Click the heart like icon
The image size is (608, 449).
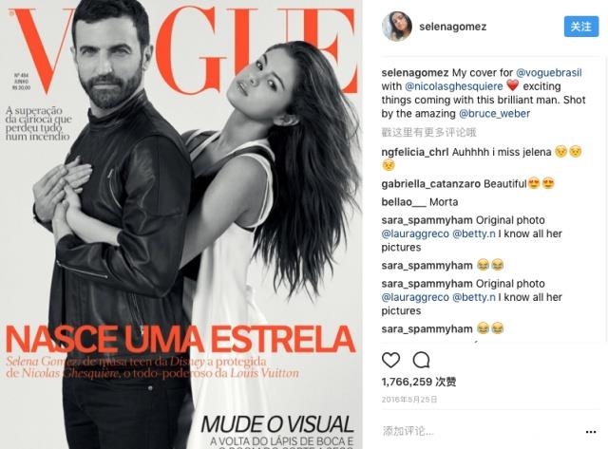tap(390, 361)
